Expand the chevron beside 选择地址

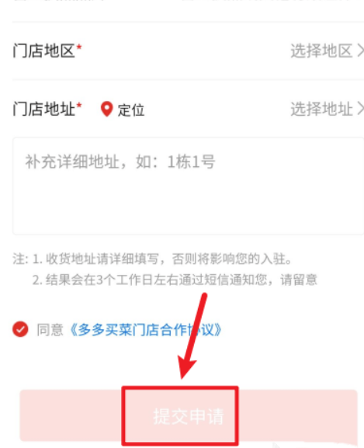click(x=361, y=109)
